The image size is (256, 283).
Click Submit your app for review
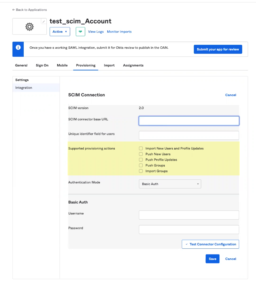(218, 49)
